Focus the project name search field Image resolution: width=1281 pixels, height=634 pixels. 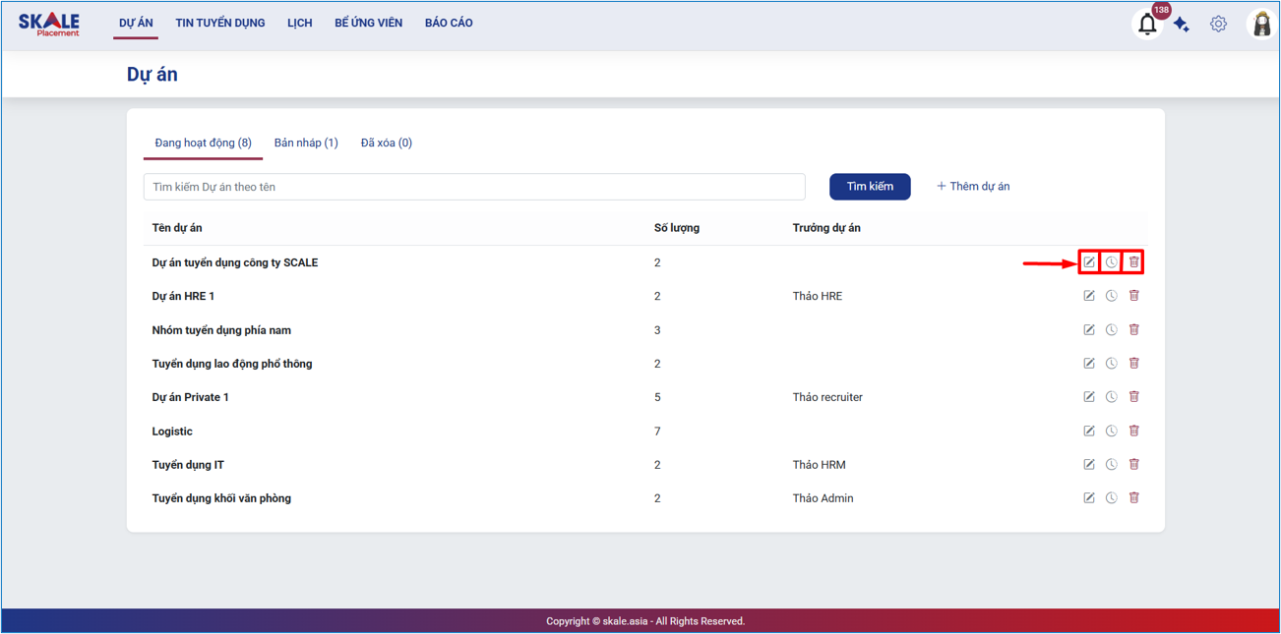tap(474, 187)
